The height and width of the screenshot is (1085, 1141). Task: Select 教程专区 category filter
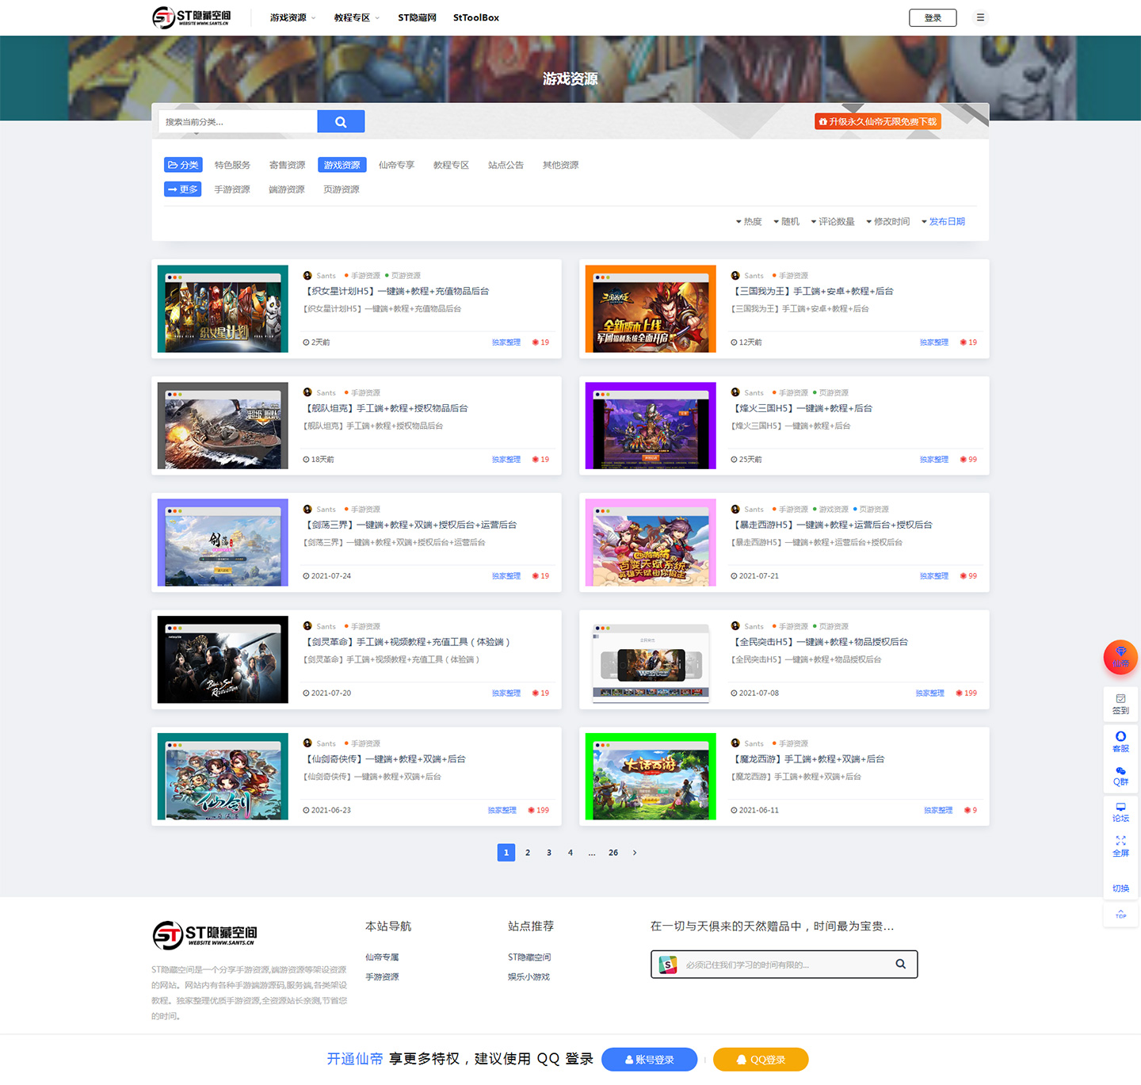(451, 165)
